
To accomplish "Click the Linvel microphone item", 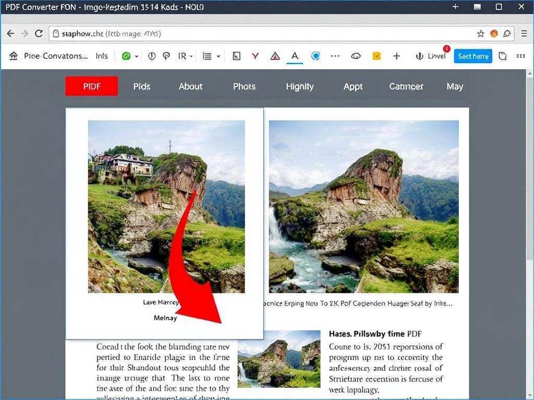I will [x=431, y=56].
